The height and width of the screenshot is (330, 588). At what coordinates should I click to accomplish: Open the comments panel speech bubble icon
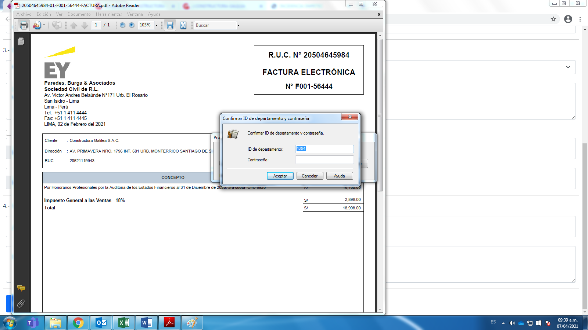21,288
